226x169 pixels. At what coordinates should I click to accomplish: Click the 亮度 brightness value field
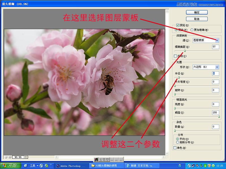216,104
